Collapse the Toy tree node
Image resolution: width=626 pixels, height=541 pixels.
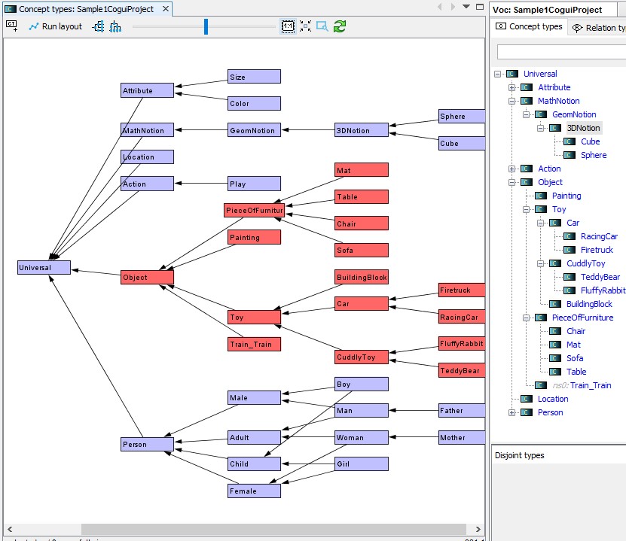point(526,209)
